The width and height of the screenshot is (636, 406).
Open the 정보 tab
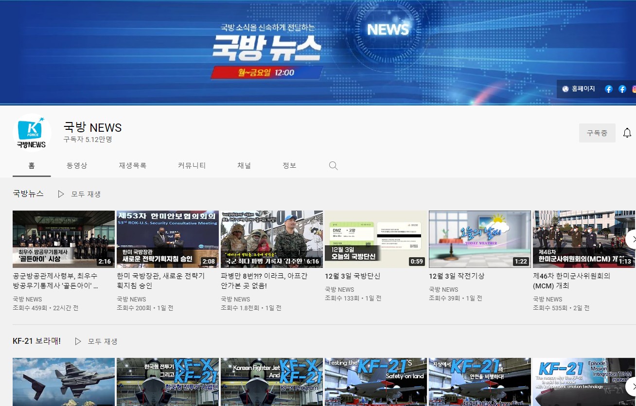pyautogui.click(x=289, y=165)
